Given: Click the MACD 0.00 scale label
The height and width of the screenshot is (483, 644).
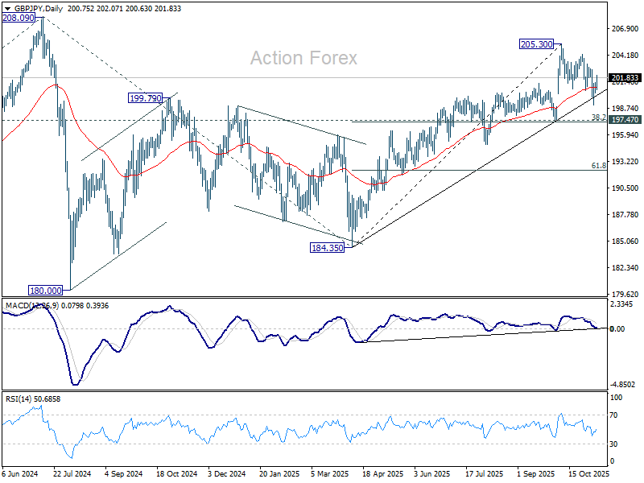Looking at the screenshot, I should (x=617, y=329).
